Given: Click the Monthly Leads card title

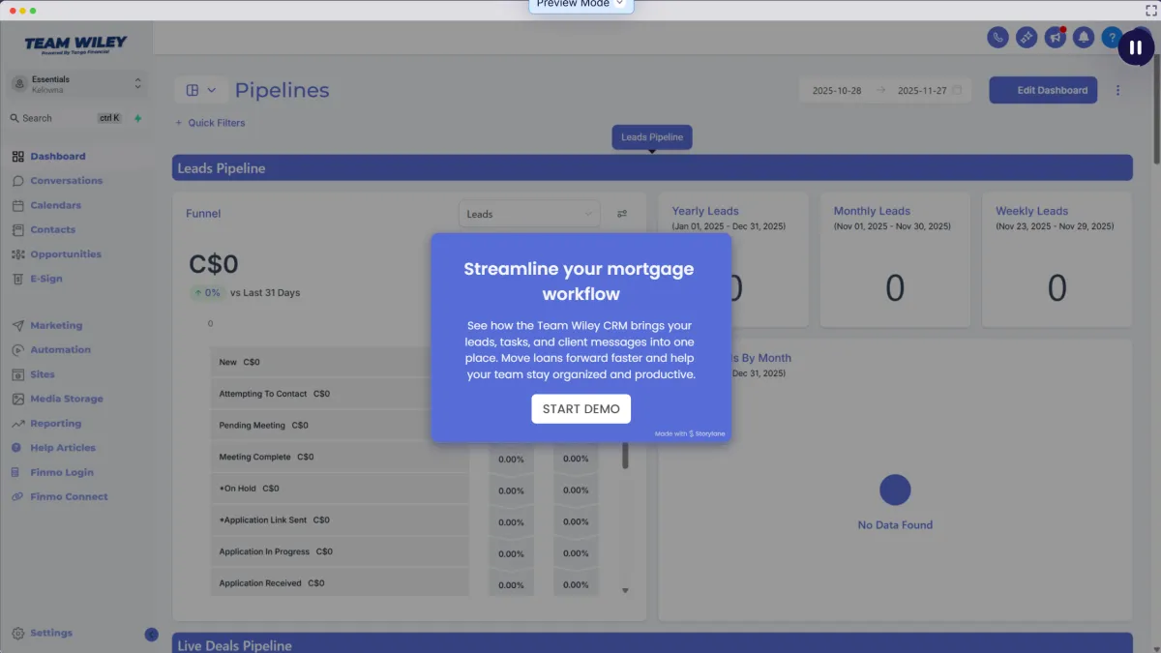Looking at the screenshot, I should tap(872, 211).
